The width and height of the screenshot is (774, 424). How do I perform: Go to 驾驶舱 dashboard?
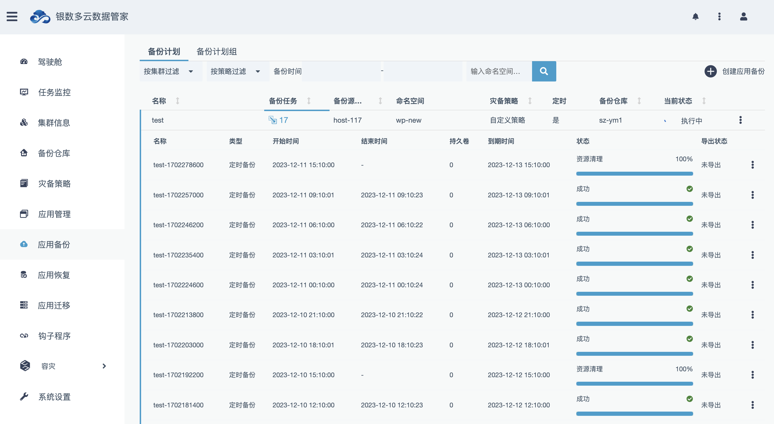[50, 62]
